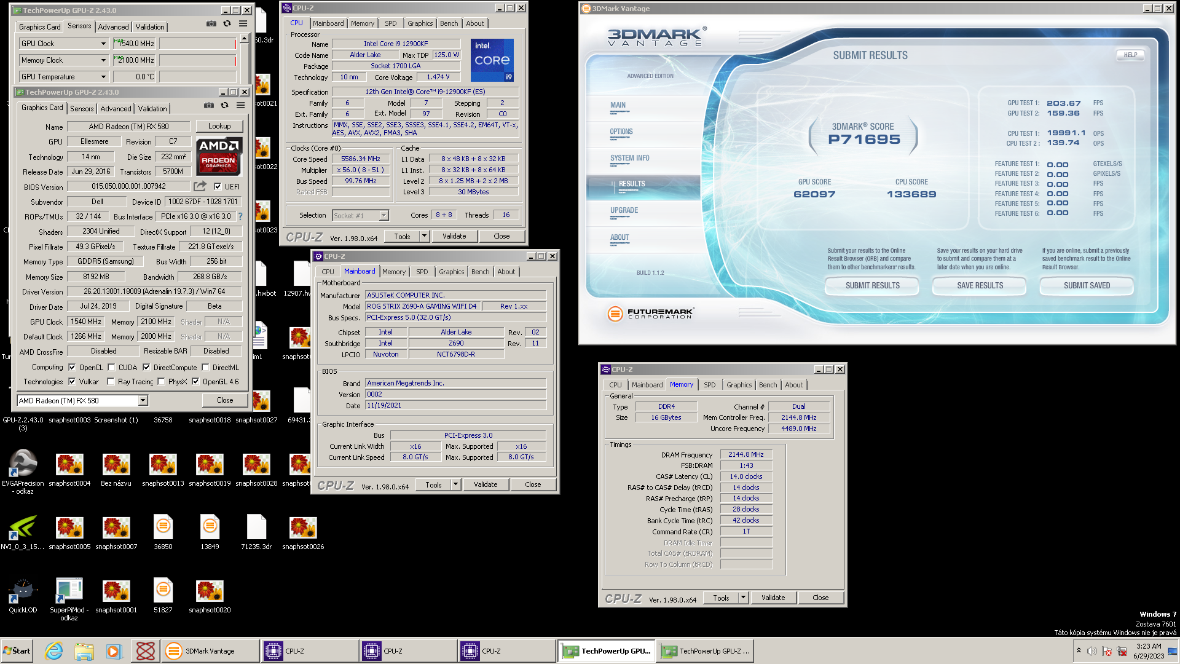
Task: Expand the Tools arrow in the CPU-Z Memory window
Action: click(743, 598)
